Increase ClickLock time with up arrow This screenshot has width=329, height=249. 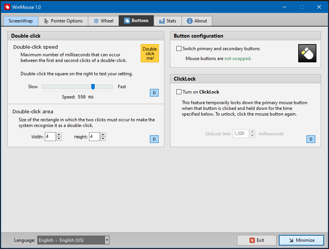[x=253, y=132]
